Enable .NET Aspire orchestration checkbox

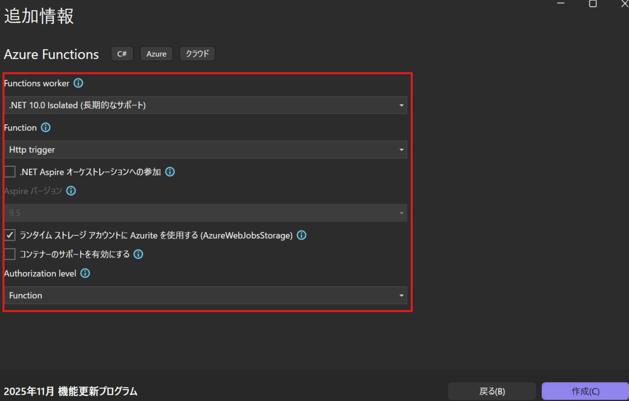10,172
